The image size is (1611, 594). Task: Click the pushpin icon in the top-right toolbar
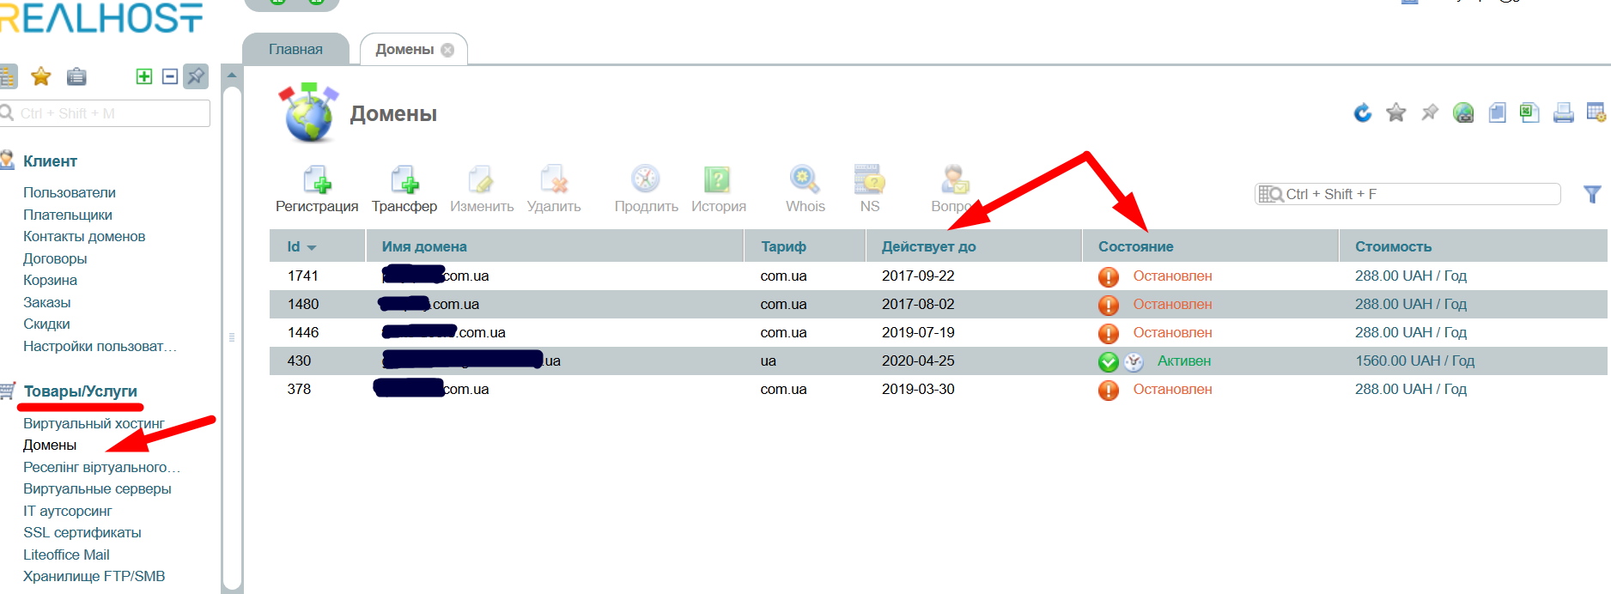(1430, 112)
